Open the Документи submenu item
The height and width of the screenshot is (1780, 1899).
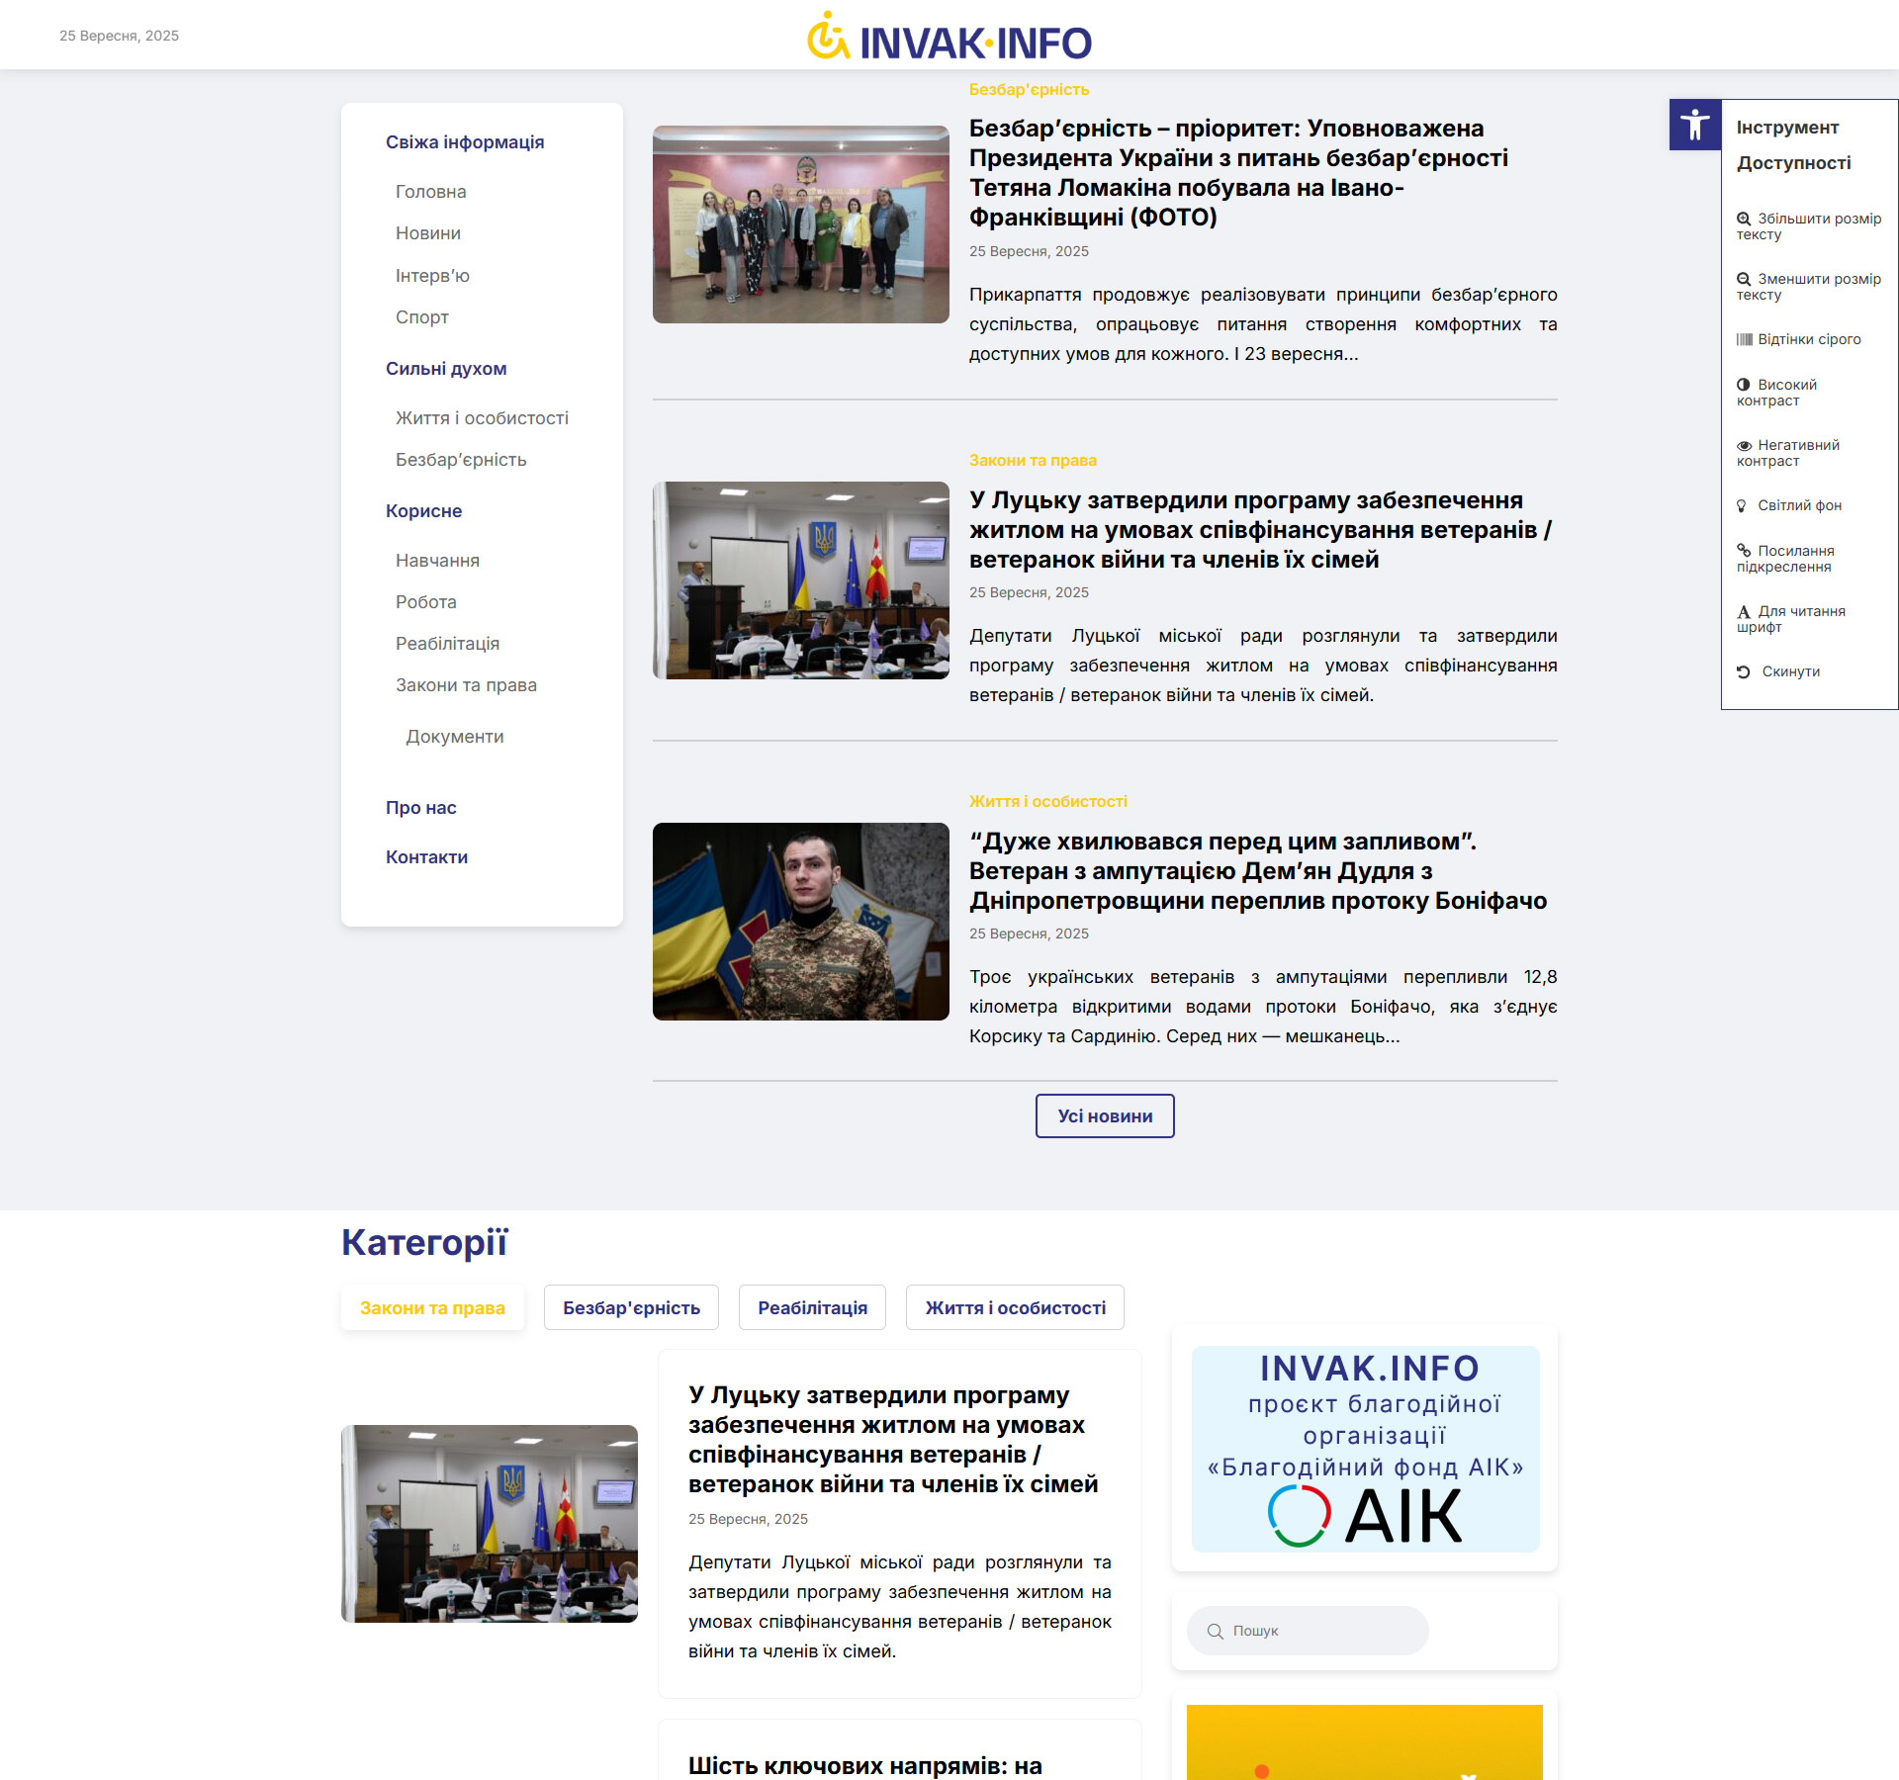click(455, 737)
